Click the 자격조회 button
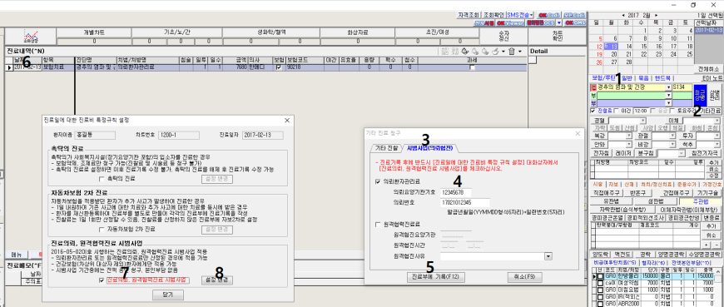 coord(469,15)
